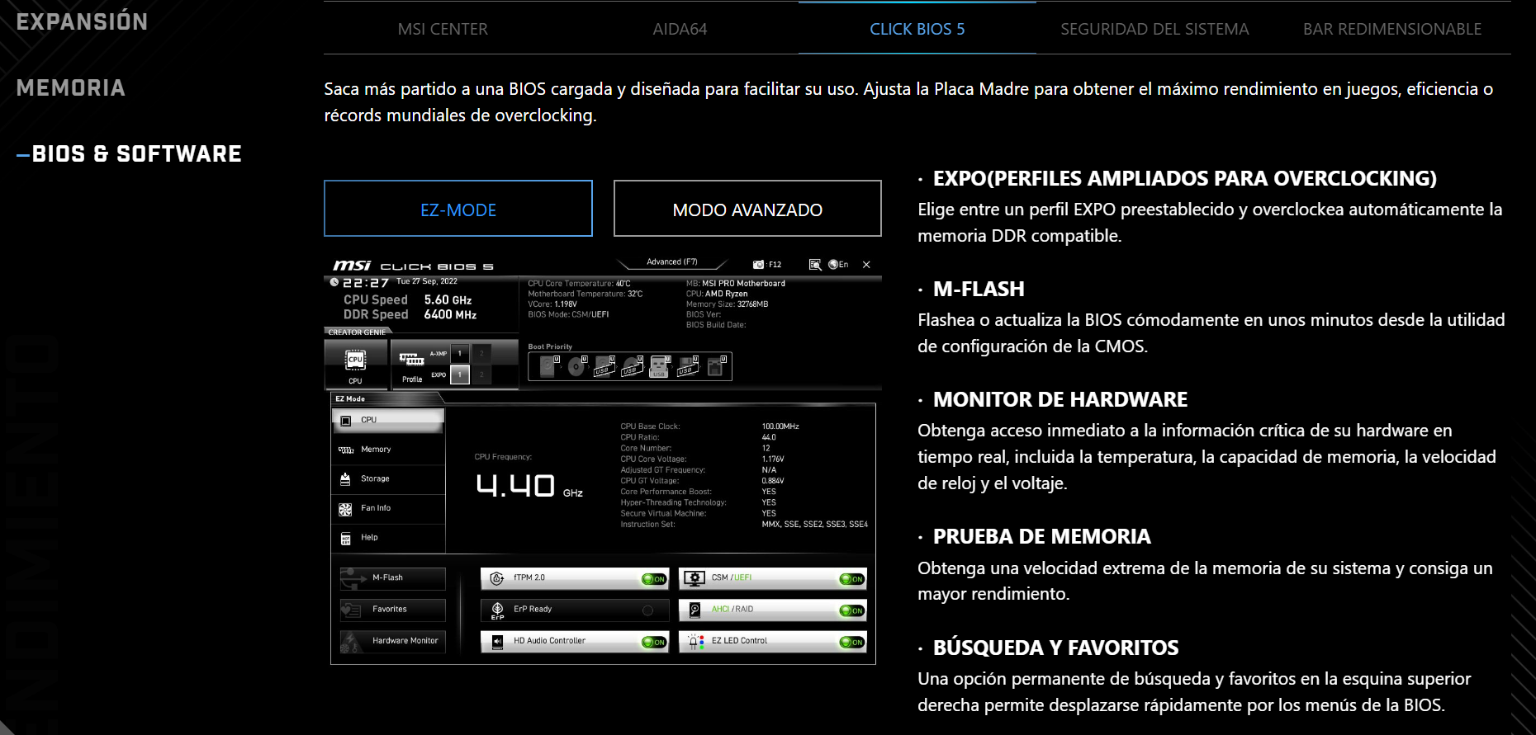Go to the MEMORIA section
The width and height of the screenshot is (1536, 735).
click(71, 87)
